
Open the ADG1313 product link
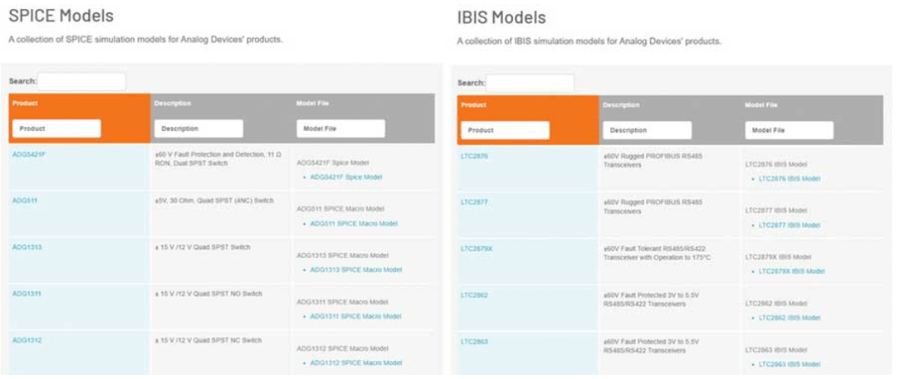(27, 247)
